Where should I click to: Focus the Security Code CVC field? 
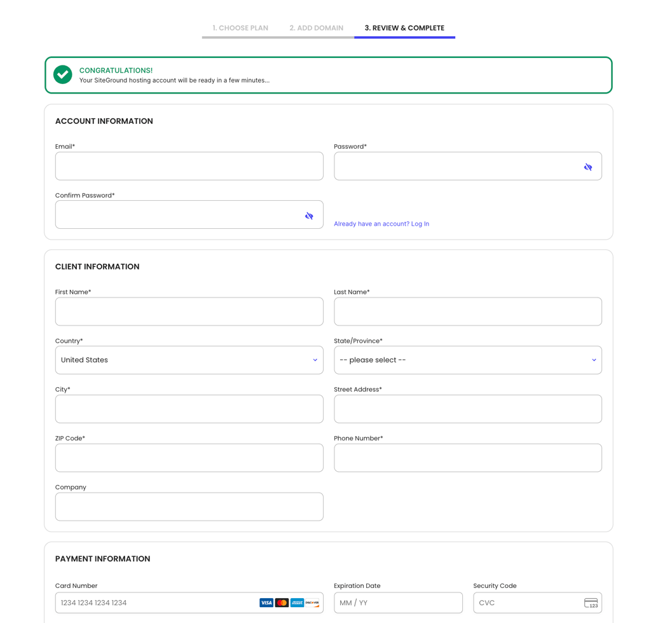pos(538,603)
